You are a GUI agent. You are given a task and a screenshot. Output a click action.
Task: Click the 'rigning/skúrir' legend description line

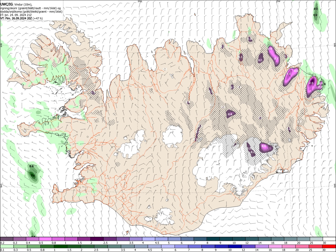pyautogui.click(x=30, y=8)
